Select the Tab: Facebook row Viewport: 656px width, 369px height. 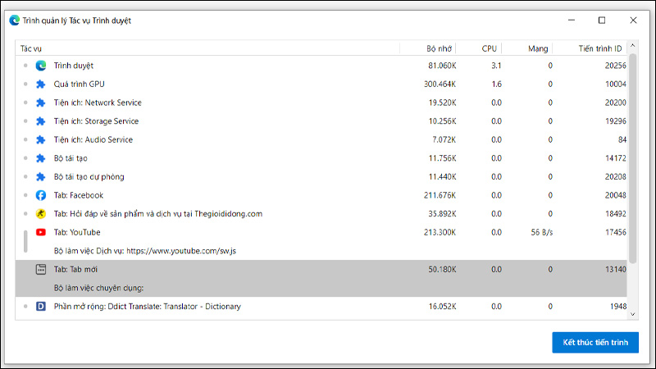click(321, 195)
